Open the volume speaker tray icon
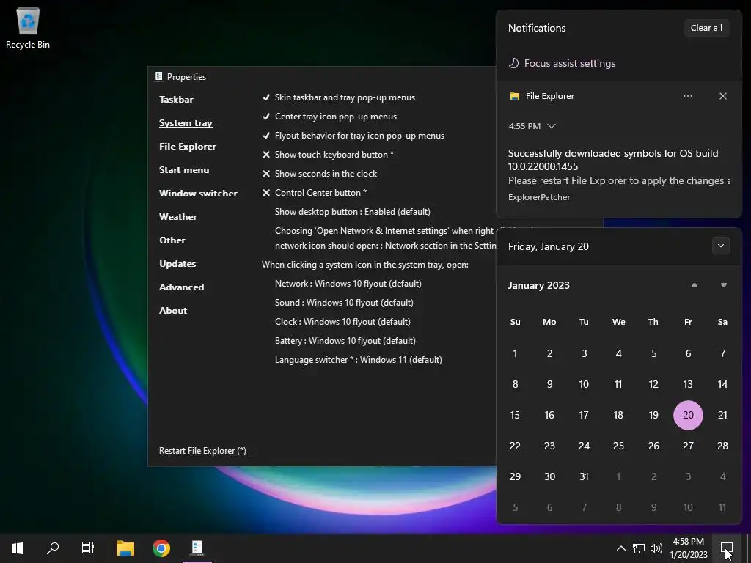The height and width of the screenshot is (563, 751). [x=656, y=548]
